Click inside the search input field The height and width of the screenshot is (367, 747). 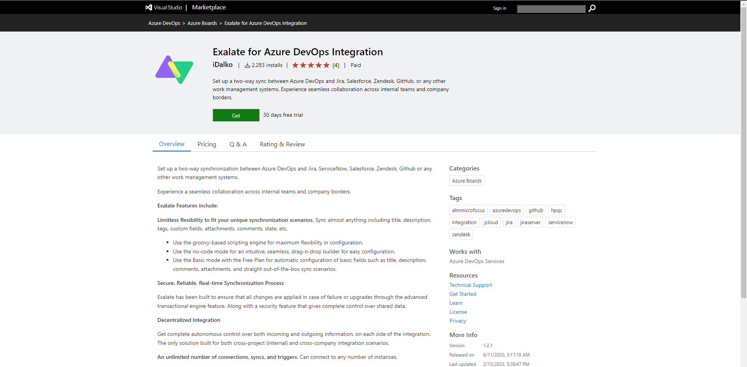[551, 8]
